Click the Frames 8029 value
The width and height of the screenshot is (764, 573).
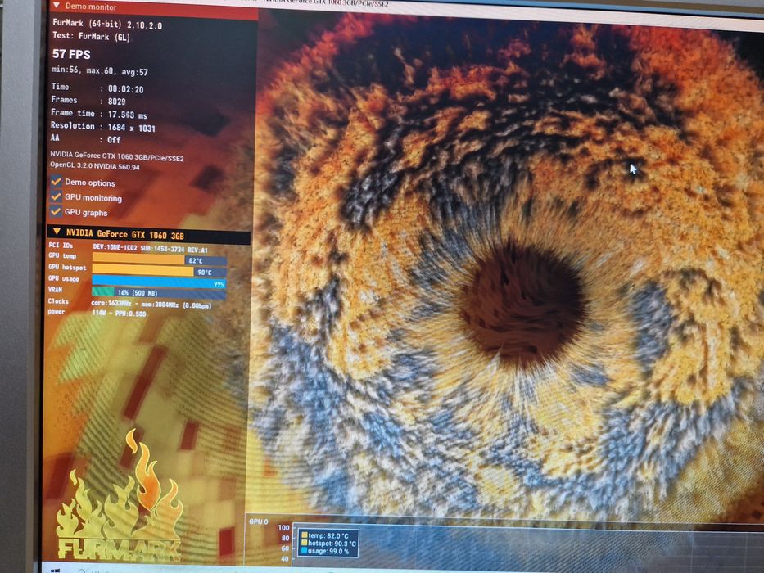(116, 102)
